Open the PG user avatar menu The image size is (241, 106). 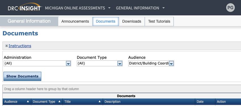pyautogui.click(x=231, y=8)
